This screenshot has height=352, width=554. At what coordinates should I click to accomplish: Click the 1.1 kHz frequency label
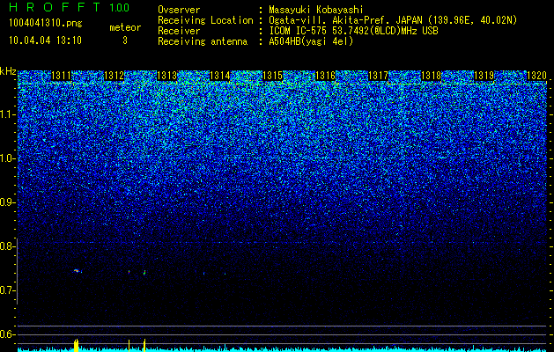7,114
